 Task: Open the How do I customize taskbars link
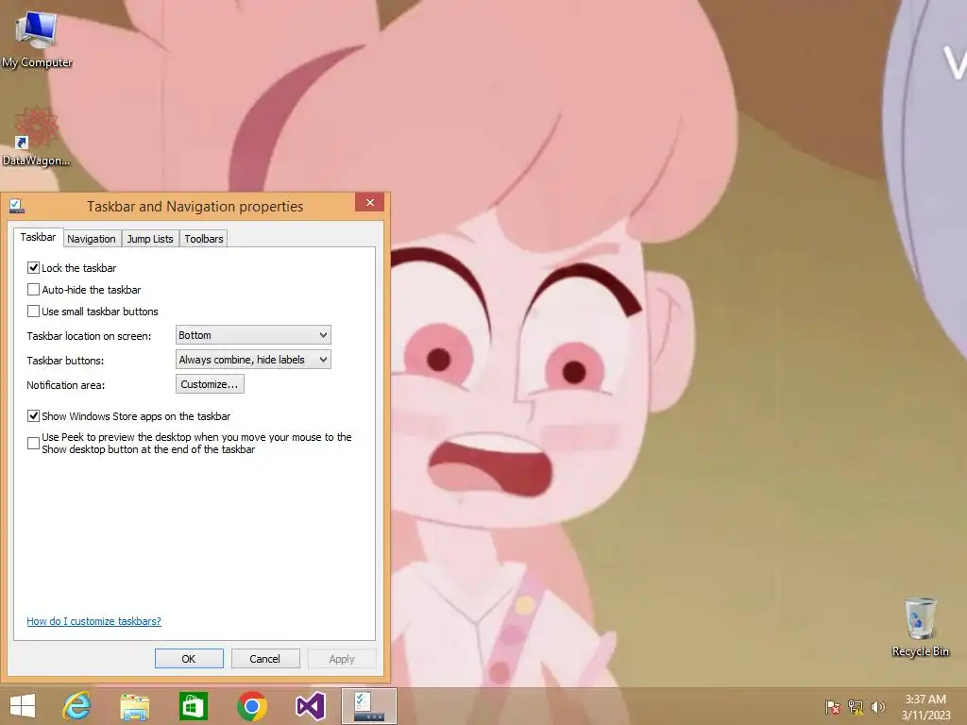pos(93,621)
